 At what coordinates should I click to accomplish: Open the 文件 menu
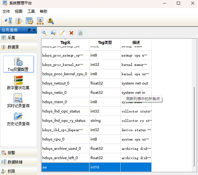(x=6, y=12)
